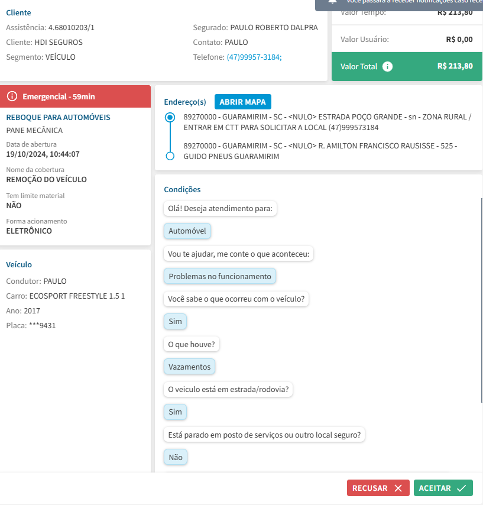Click the Segurado name PAULO ROBERTO DALPRA
This screenshot has width=483, height=505.
274,27
